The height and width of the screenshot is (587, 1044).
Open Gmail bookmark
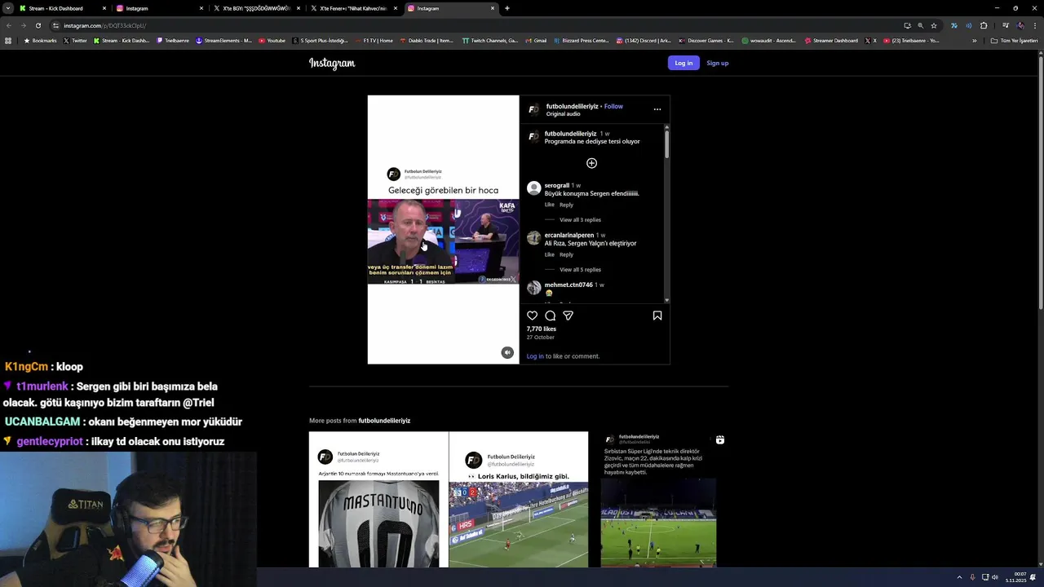pyautogui.click(x=535, y=40)
